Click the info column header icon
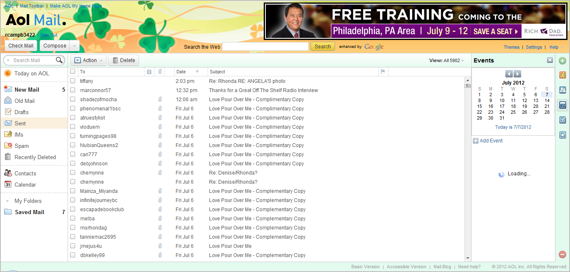570x272 pixels. click(149, 72)
